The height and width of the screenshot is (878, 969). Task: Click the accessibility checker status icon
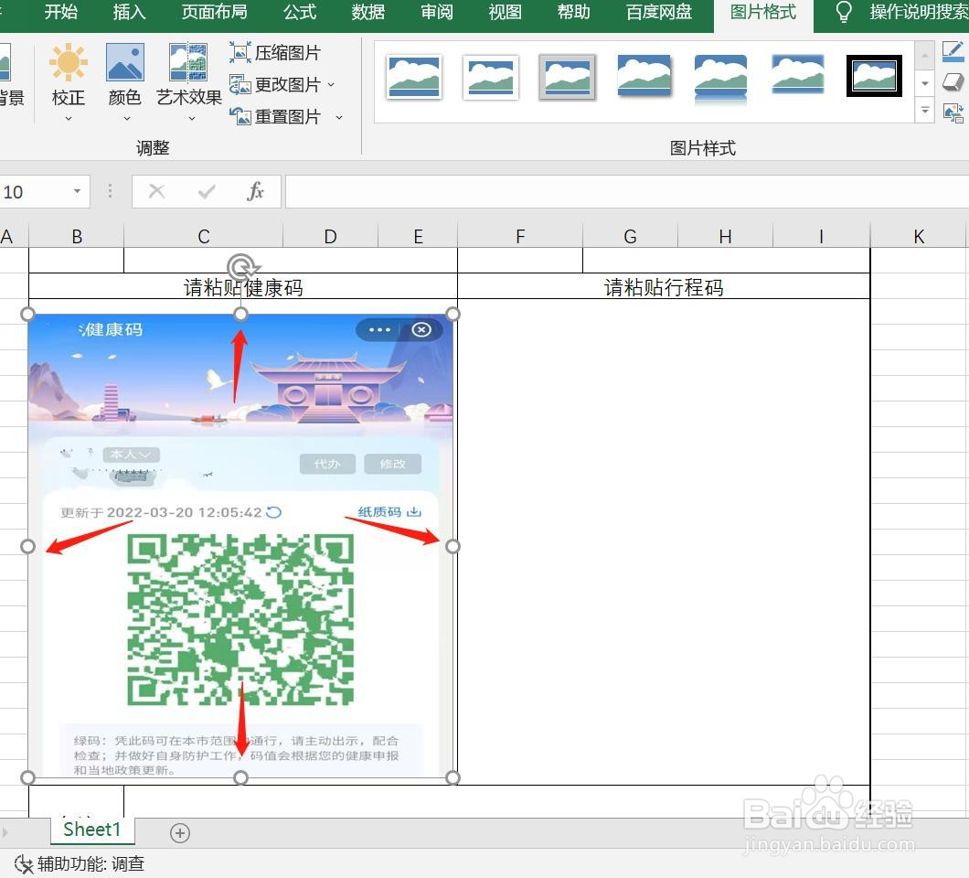click(x=24, y=863)
